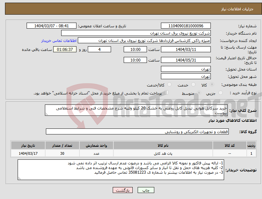The height and width of the screenshot is (199, 262).
Task: Click the remaining time field 01:06:37
Action: pyautogui.click(x=65, y=49)
